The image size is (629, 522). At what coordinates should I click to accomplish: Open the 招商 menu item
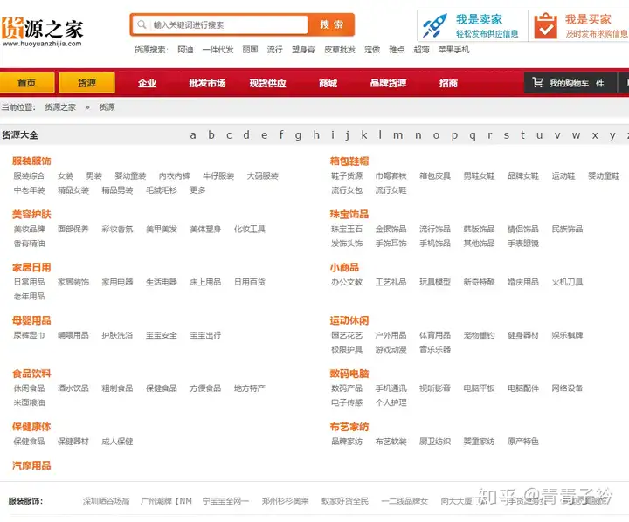pyautogui.click(x=448, y=84)
